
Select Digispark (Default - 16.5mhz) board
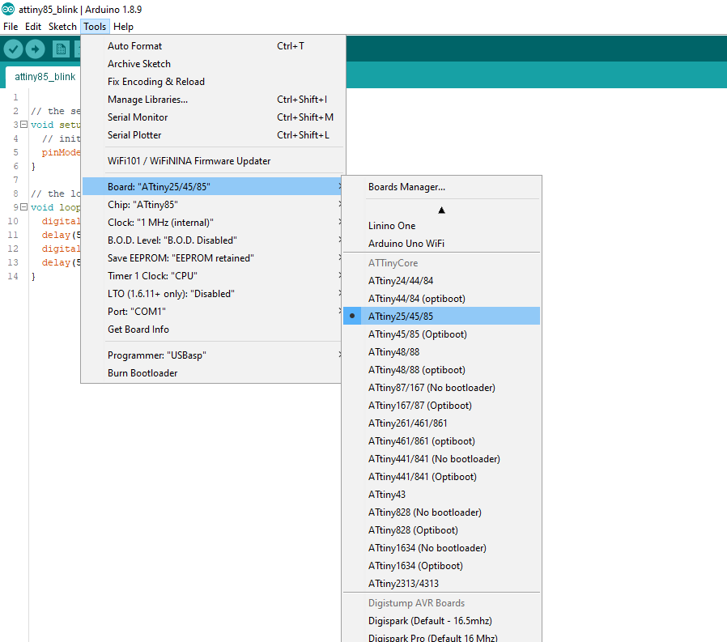point(441,621)
